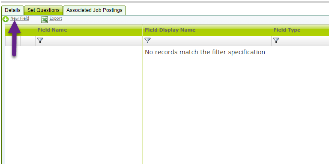
Task: Click the green plus New Field icon
Action: 6,19
